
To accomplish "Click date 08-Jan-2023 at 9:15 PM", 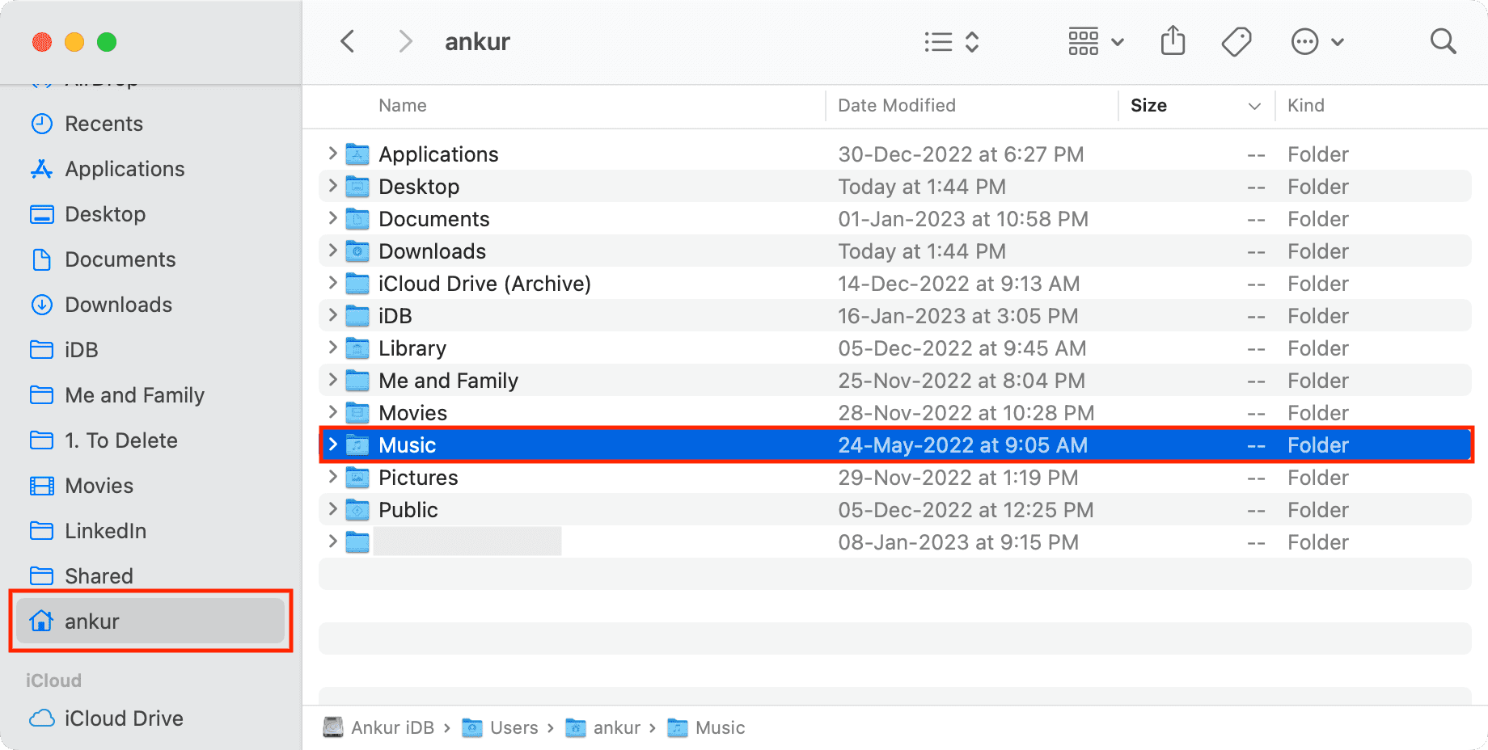I will pyautogui.click(x=958, y=542).
